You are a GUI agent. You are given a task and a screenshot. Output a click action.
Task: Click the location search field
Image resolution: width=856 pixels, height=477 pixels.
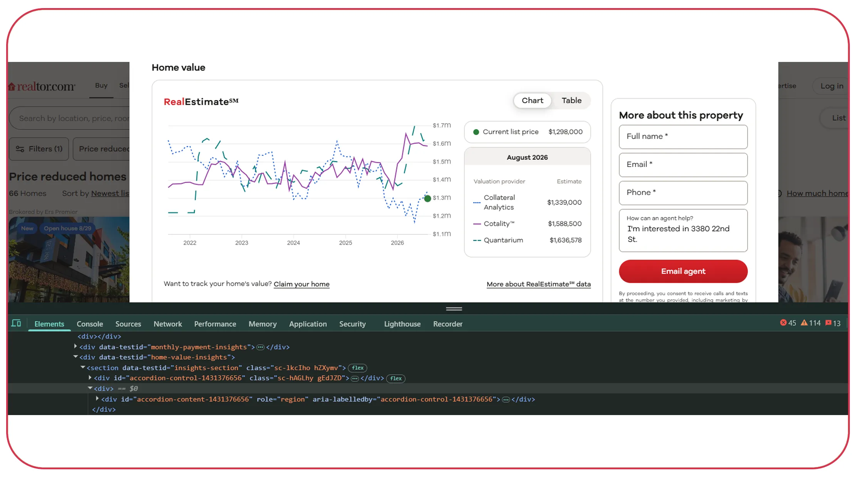pyautogui.click(x=70, y=118)
